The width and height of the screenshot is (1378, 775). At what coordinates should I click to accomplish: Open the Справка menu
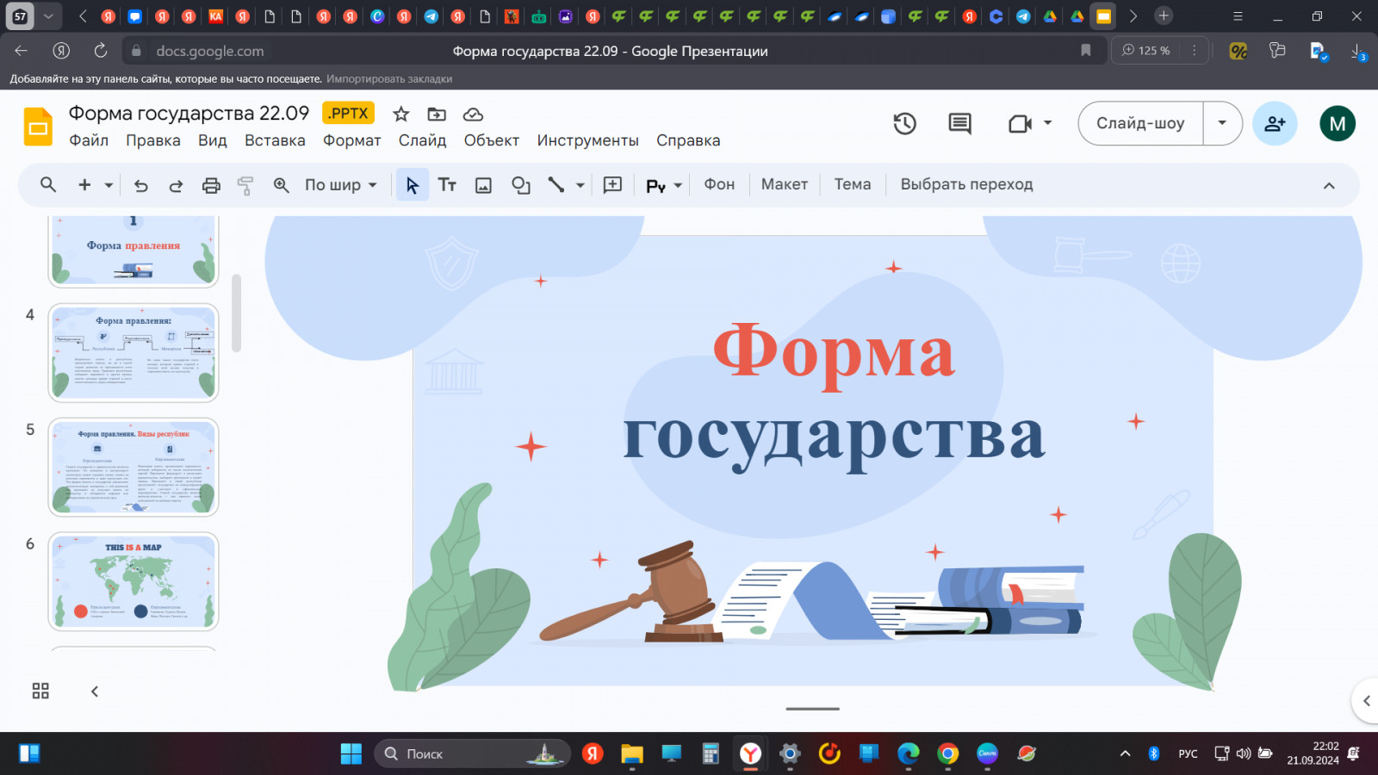click(688, 140)
